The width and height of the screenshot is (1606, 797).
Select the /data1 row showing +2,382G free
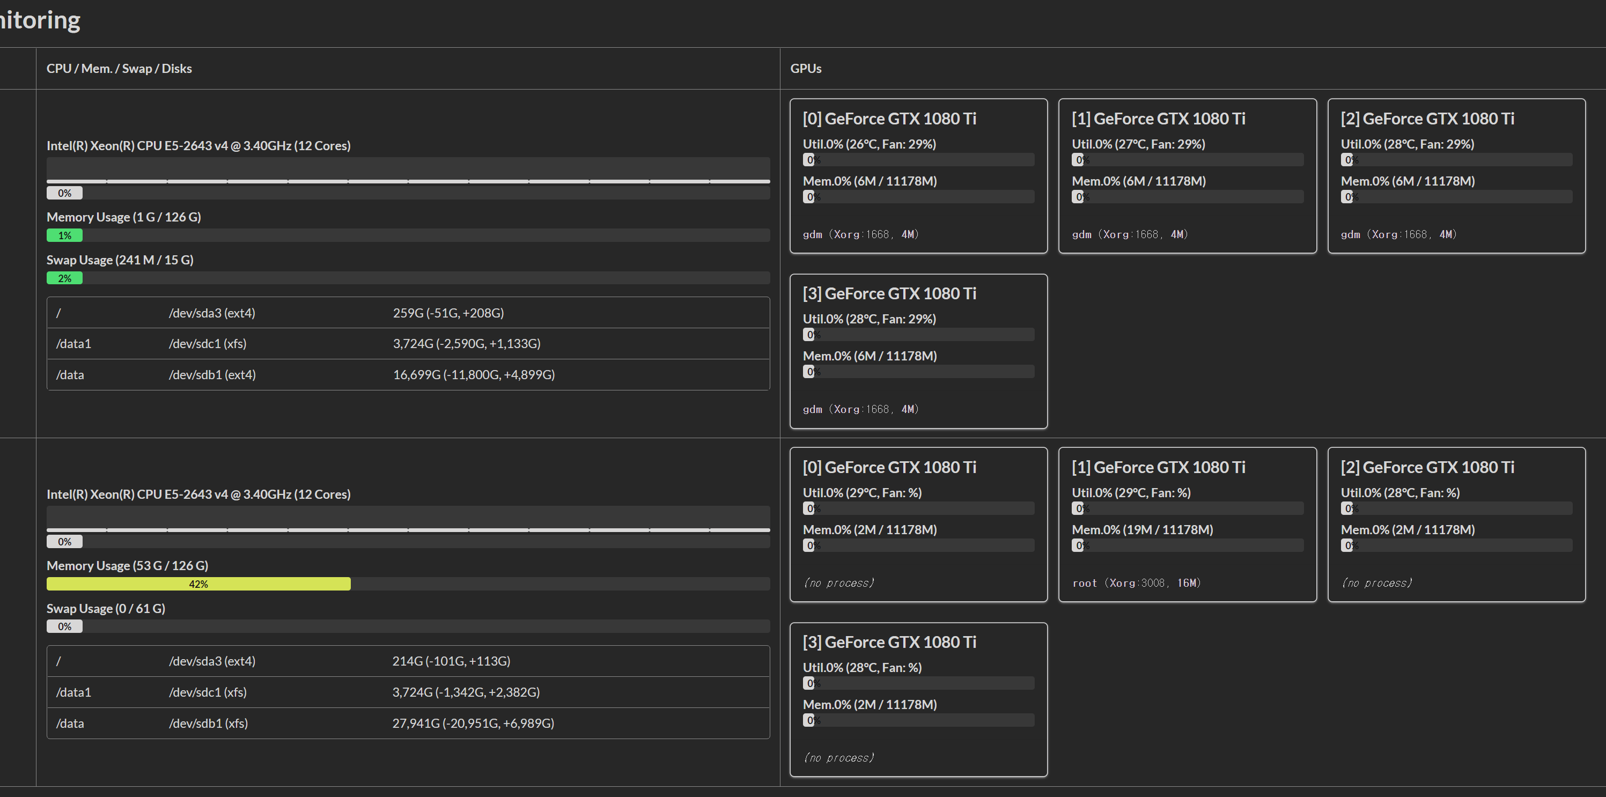point(408,692)
